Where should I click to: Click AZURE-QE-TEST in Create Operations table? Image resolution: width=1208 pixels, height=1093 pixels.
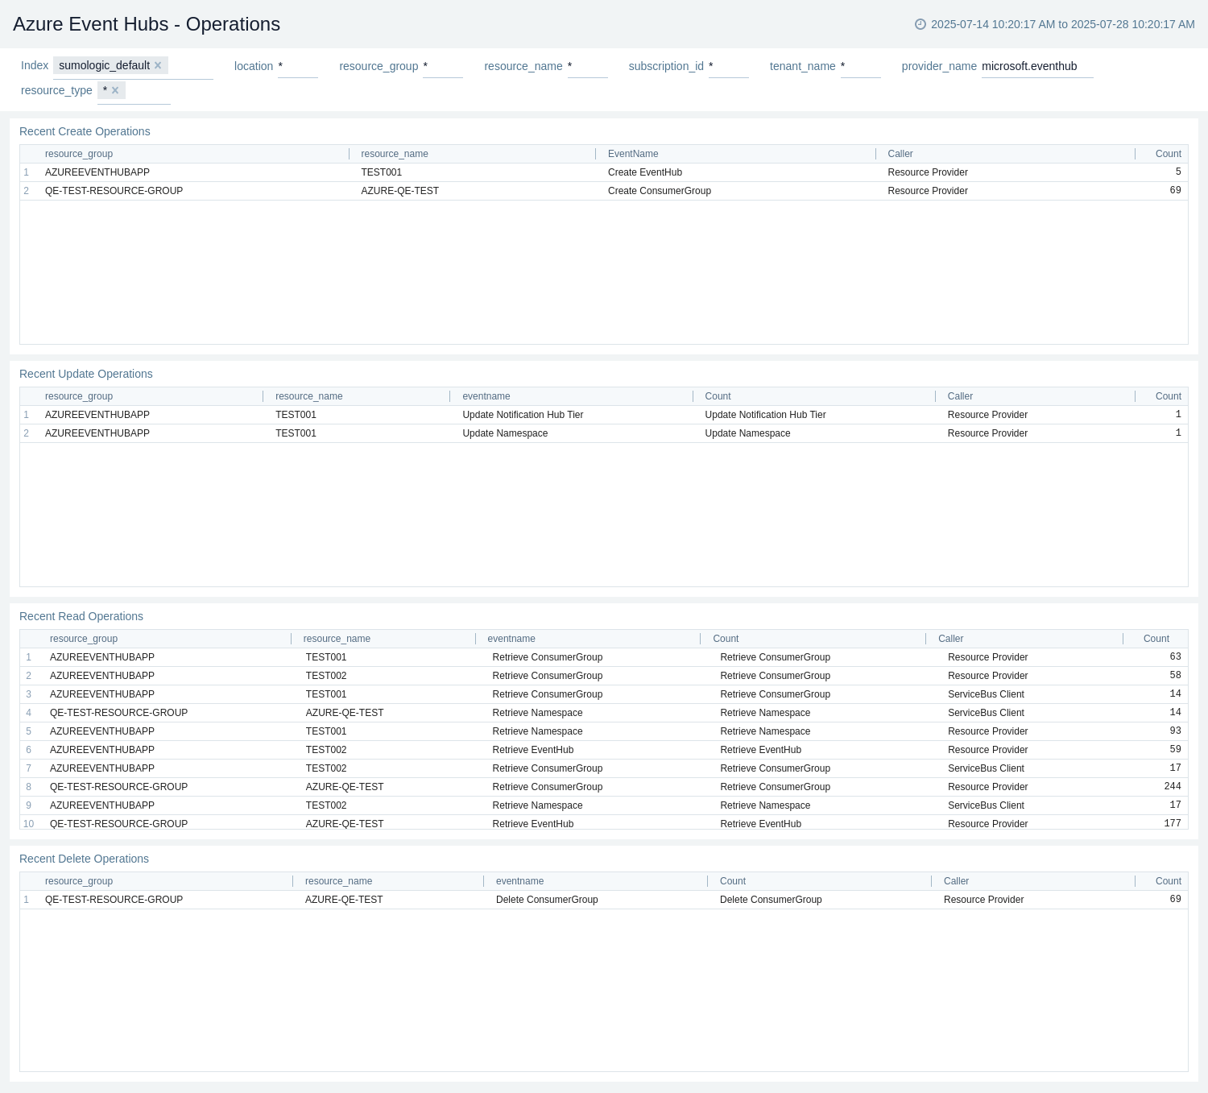click(x=399, y=191)
